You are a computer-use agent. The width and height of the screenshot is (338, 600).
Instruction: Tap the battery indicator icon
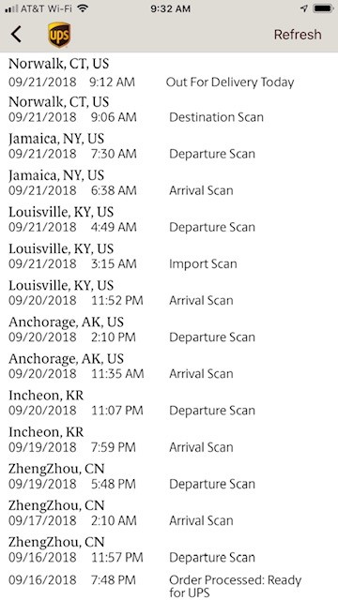[323, 8]
